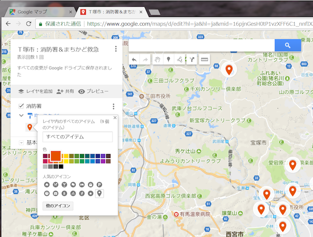Click into the map search box
The height and width of the screenshot is (237, 313).
coord(202,46)
